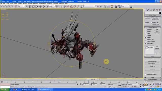Image resolution: width=162 pixels, height=91 pixels.
Task: Switch to the Hierarchy command panel
Action: click(151, 10)
